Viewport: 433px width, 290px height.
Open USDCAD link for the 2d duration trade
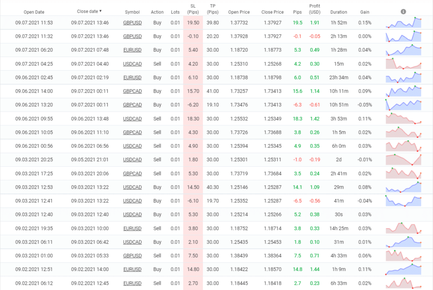point(132,160)
